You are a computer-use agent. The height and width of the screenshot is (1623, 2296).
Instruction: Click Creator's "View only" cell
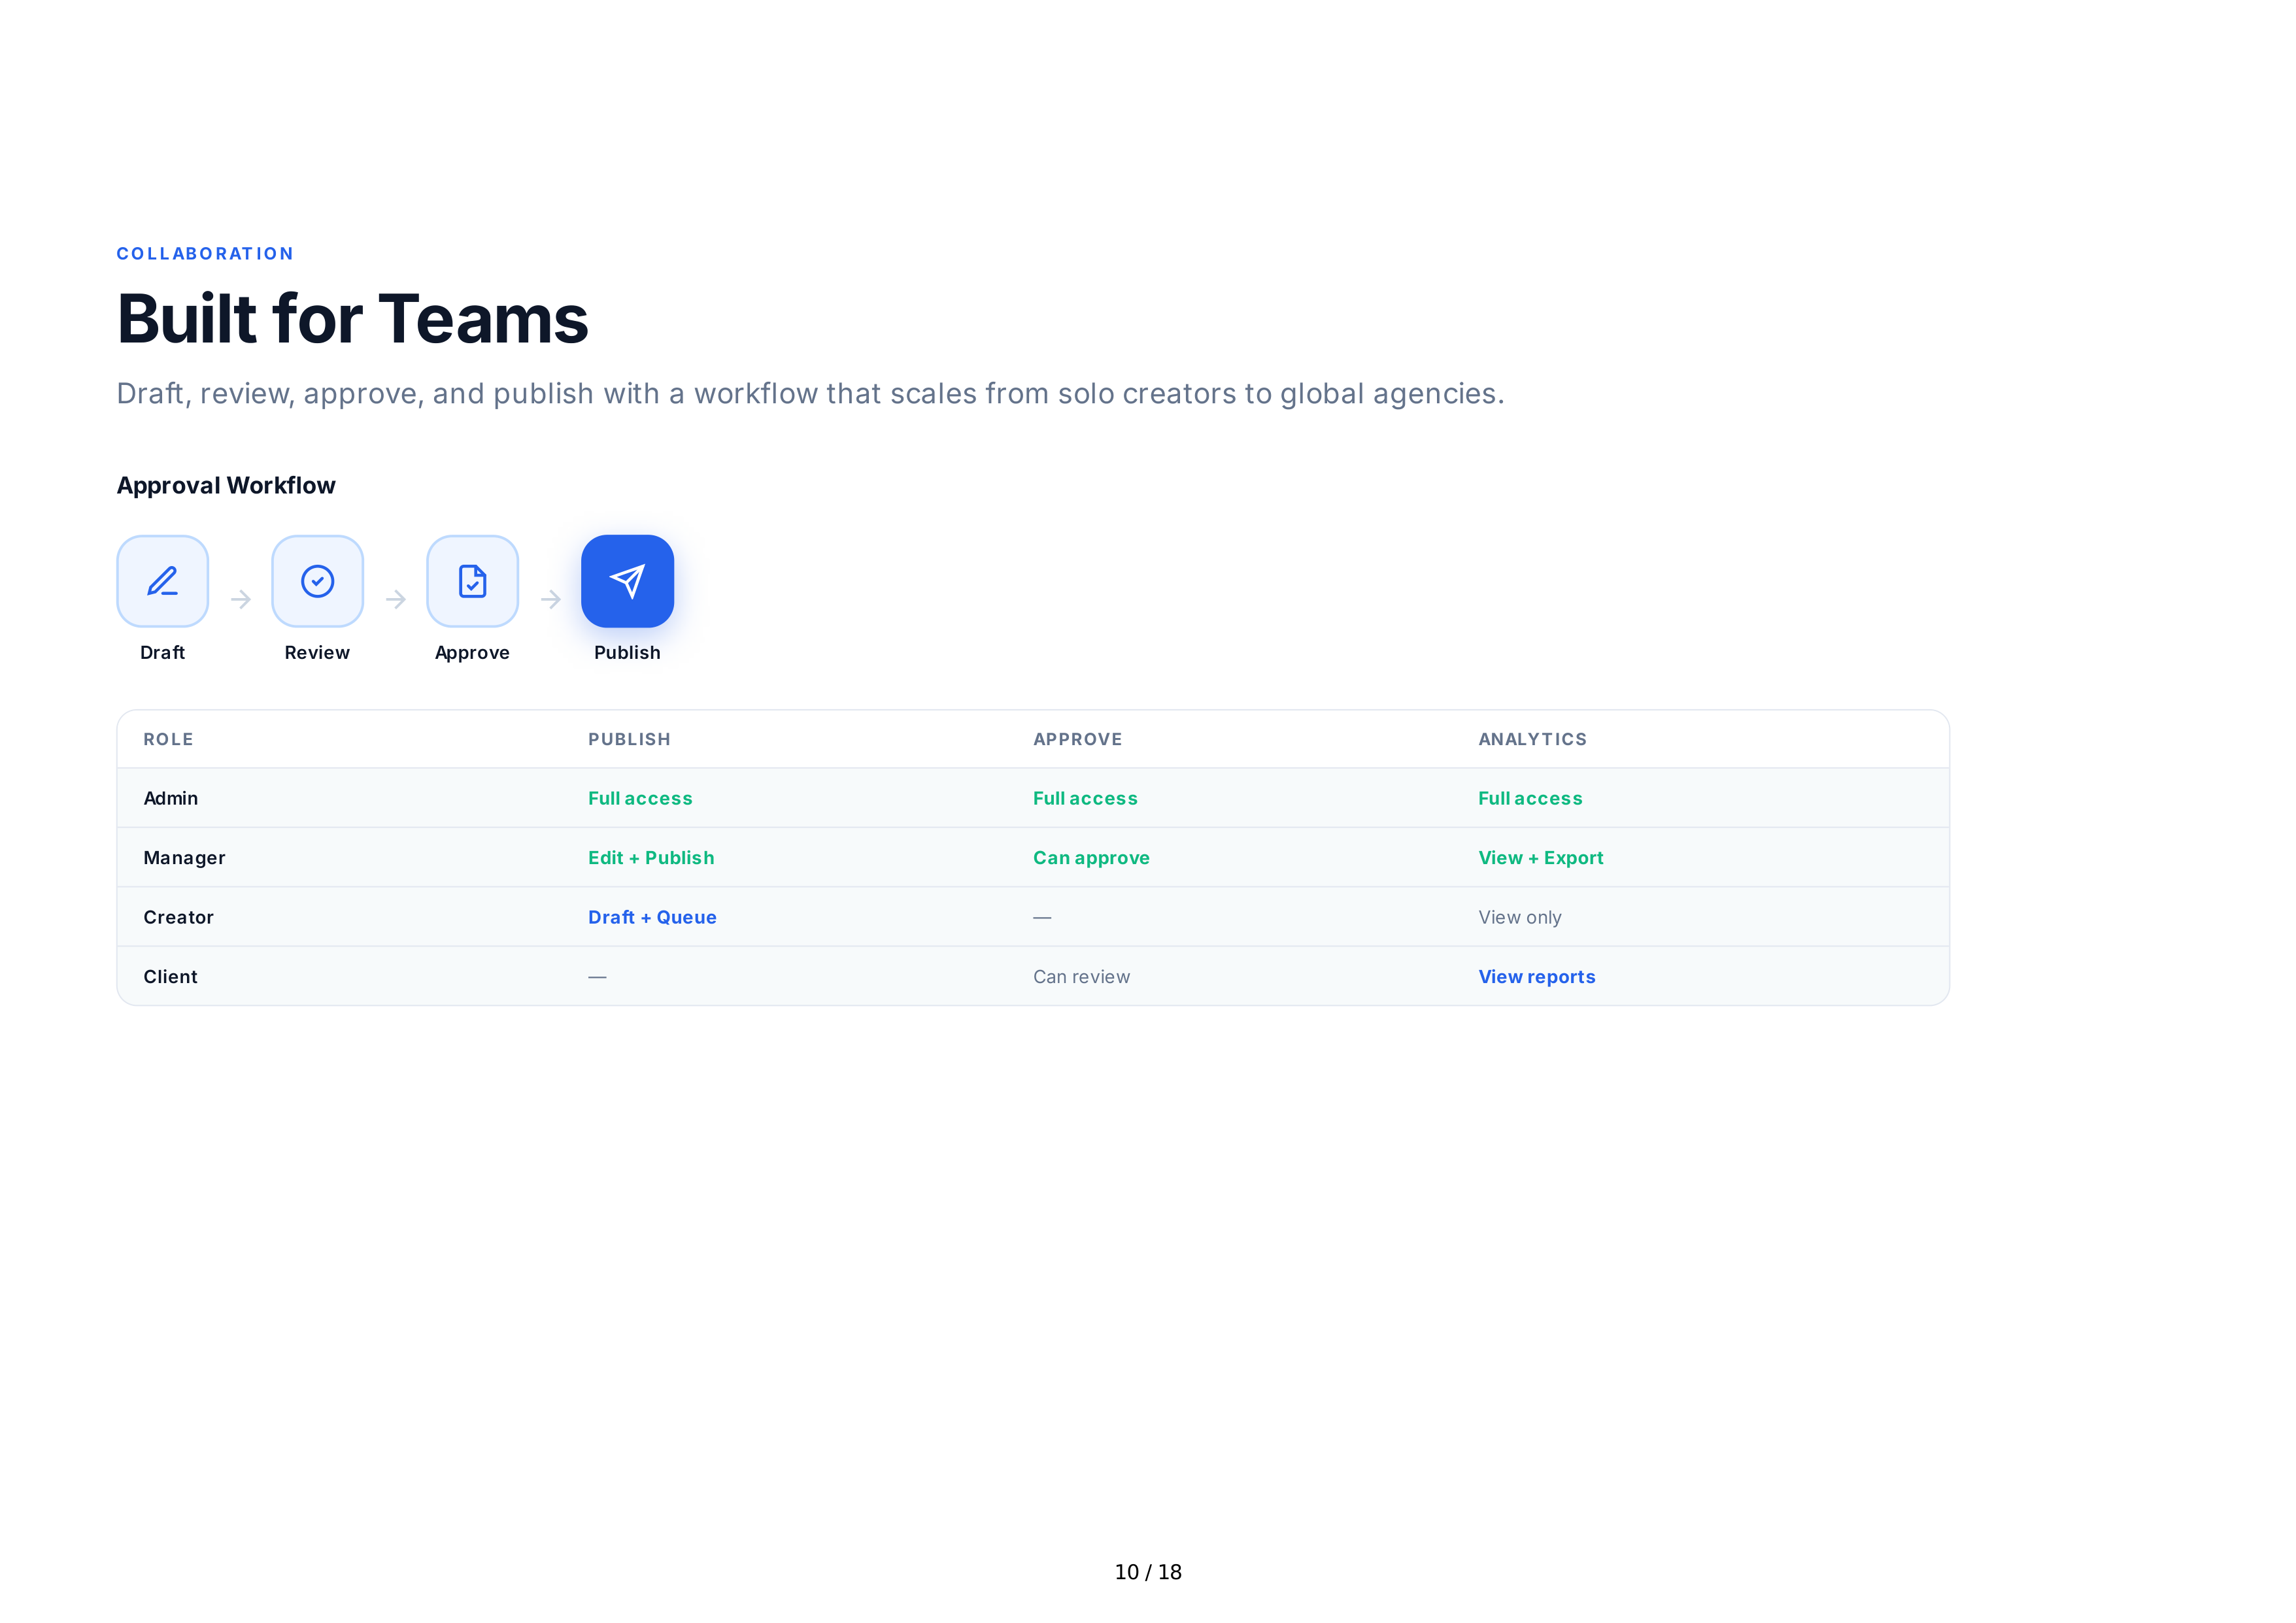tap(1519, 918)
